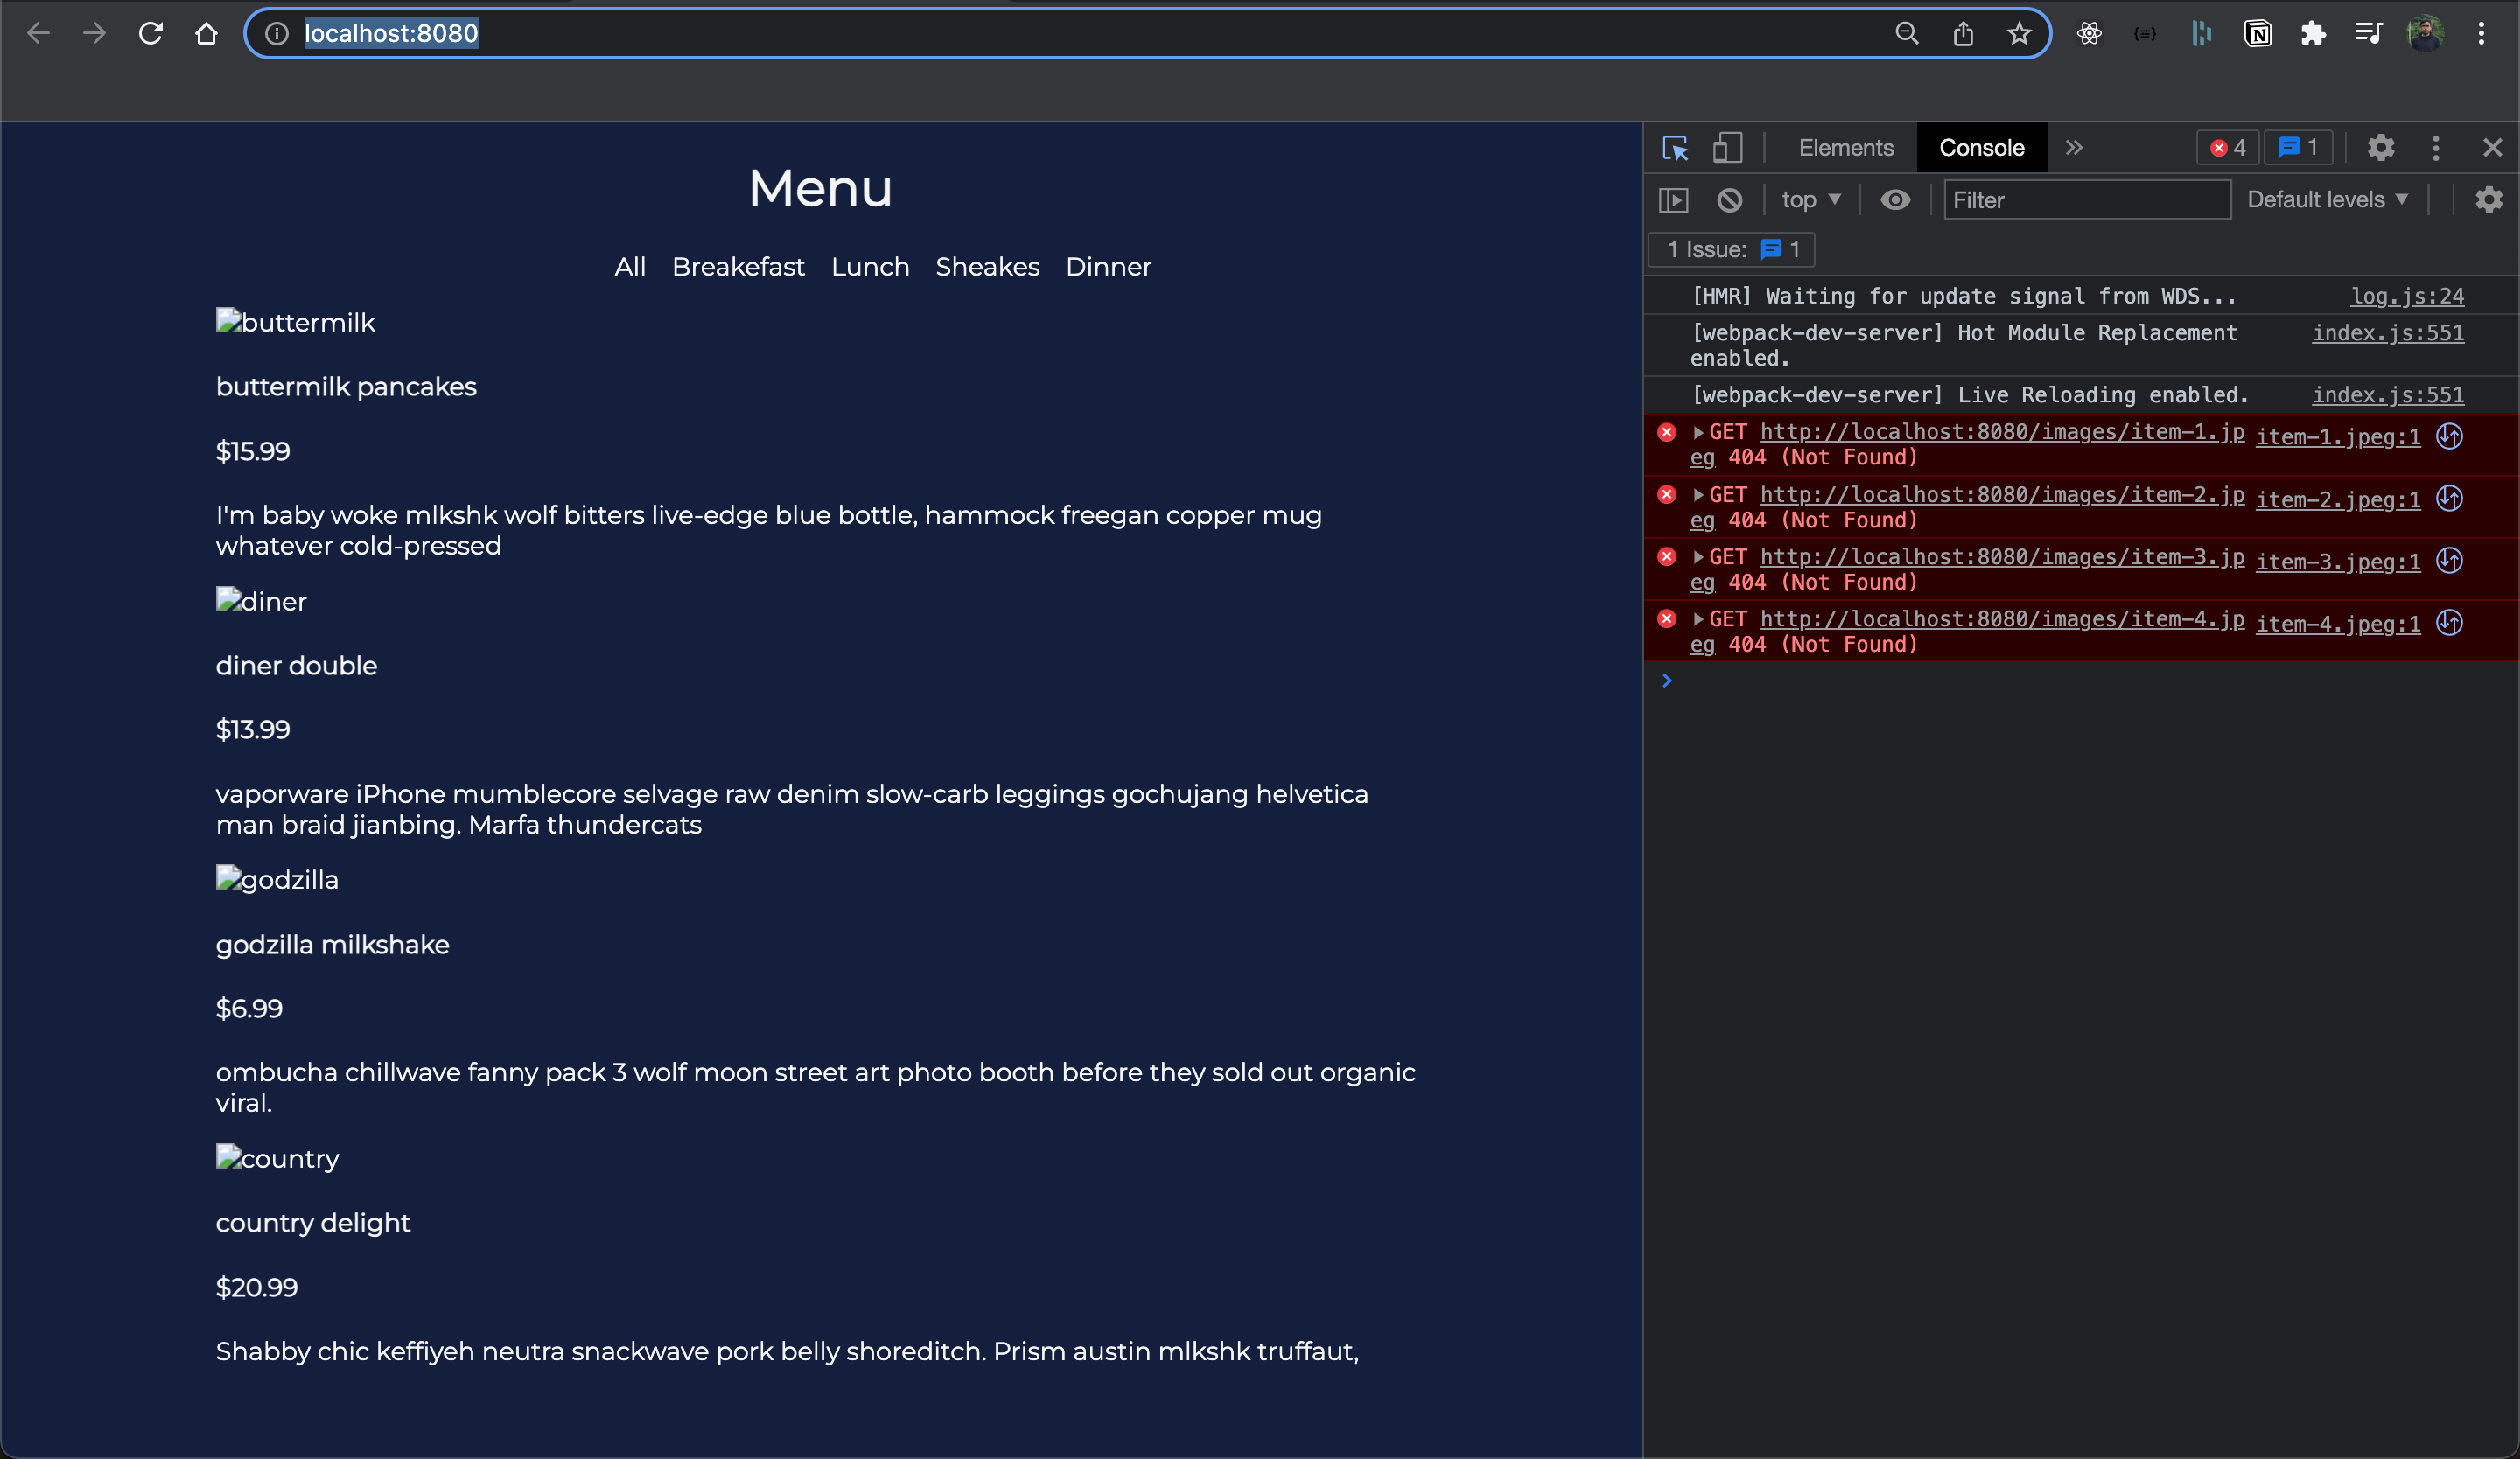This screenshot has width=2520, height=1459.
Task: Open the Chrome profile avatar
Action: click(x=2425, y=33)
